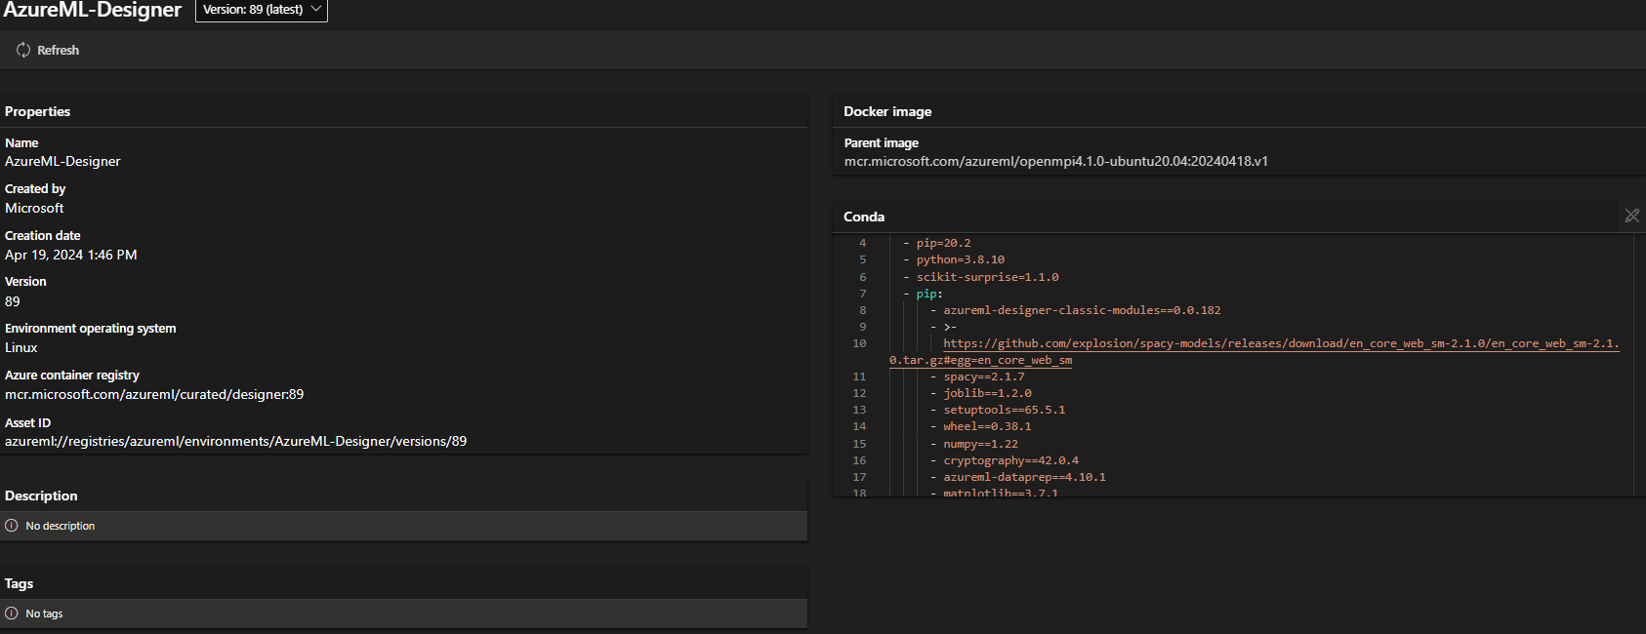The width and height of the screenshot is (1646, 634).
Task: Click the Conda section heading
Action: [864, 217]
